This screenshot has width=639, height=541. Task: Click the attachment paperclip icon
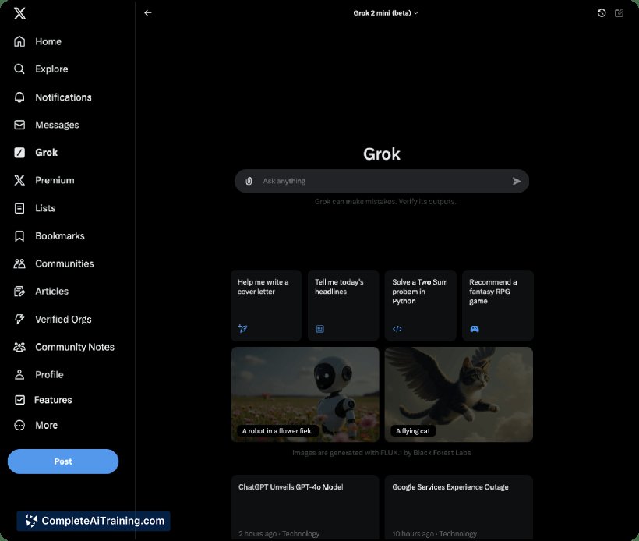tap(249, 181)
